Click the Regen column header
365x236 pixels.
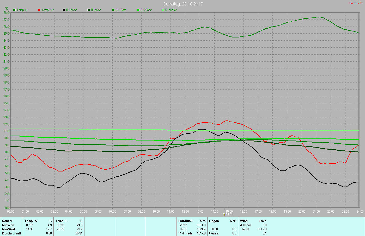(214, 221)
